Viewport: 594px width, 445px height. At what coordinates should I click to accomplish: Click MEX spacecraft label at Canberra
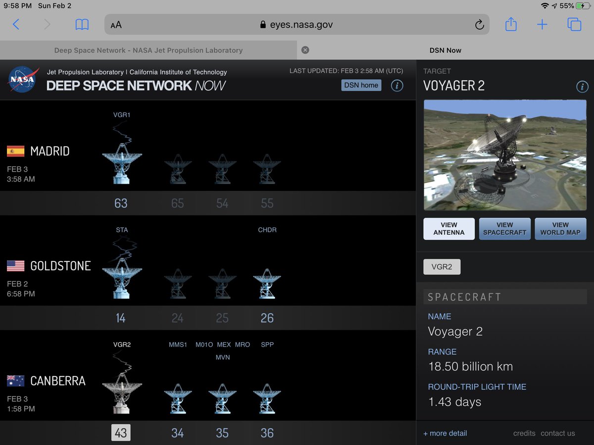tap(224, 345)
